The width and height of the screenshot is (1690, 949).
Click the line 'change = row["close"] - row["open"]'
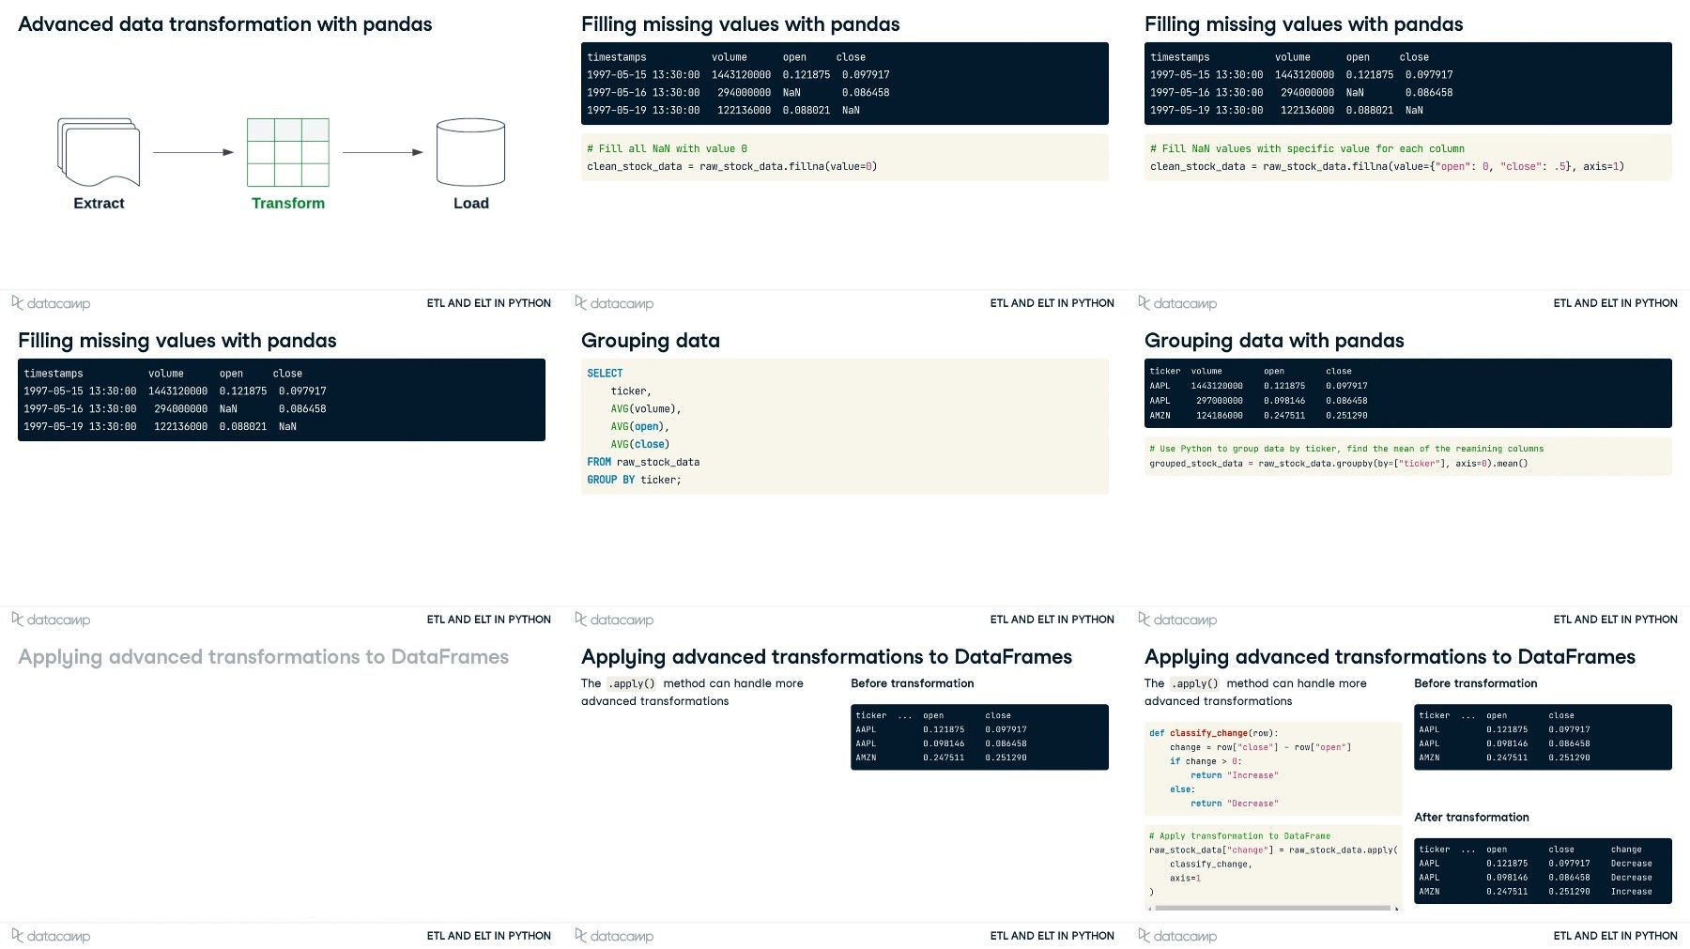[x=1260, y=747]
